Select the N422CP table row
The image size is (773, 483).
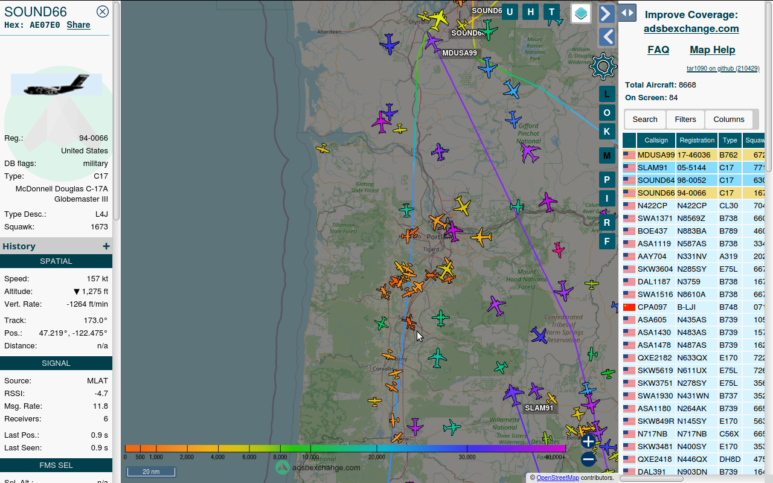point(693,205)
